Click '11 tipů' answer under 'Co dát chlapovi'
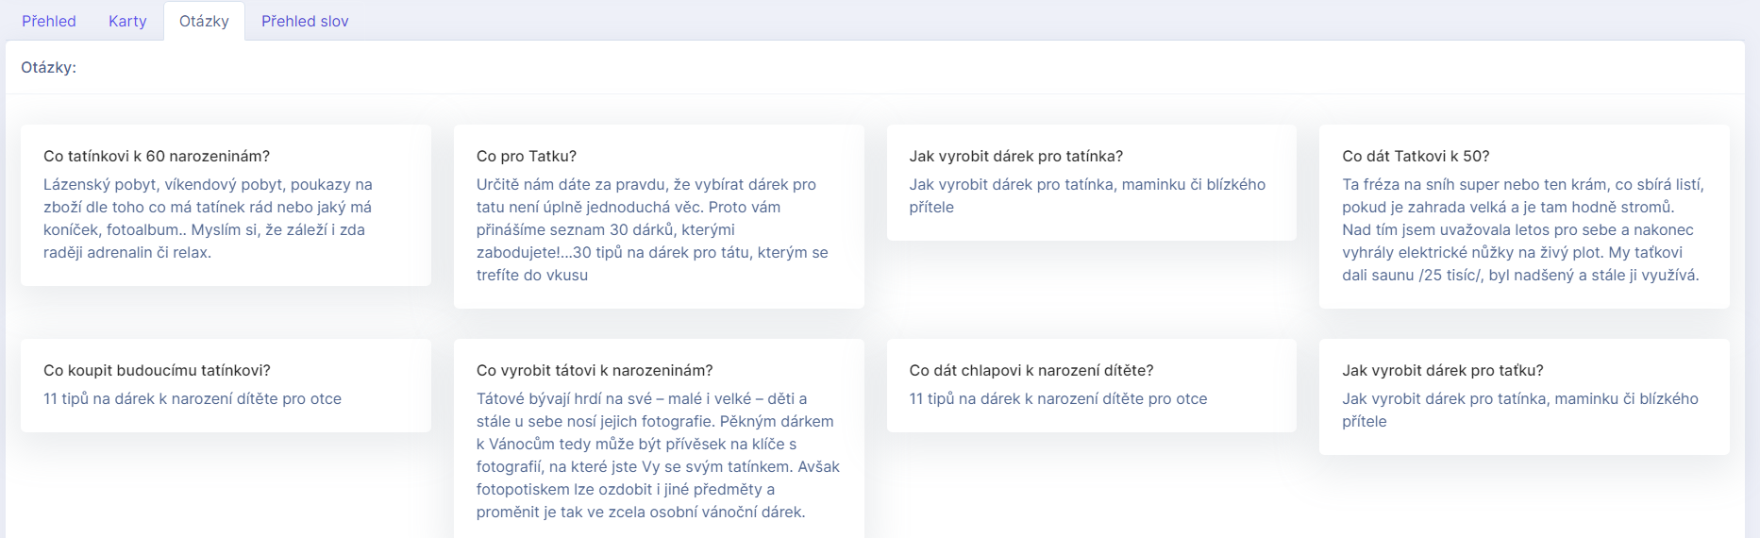 (x=1058, y=398)
